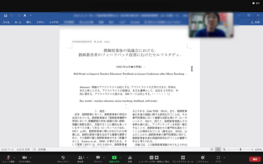Viewport: 263px width, 164px height.
Task: Open ブレイクアウト ルーム breakout rooms
Action: 183,159
